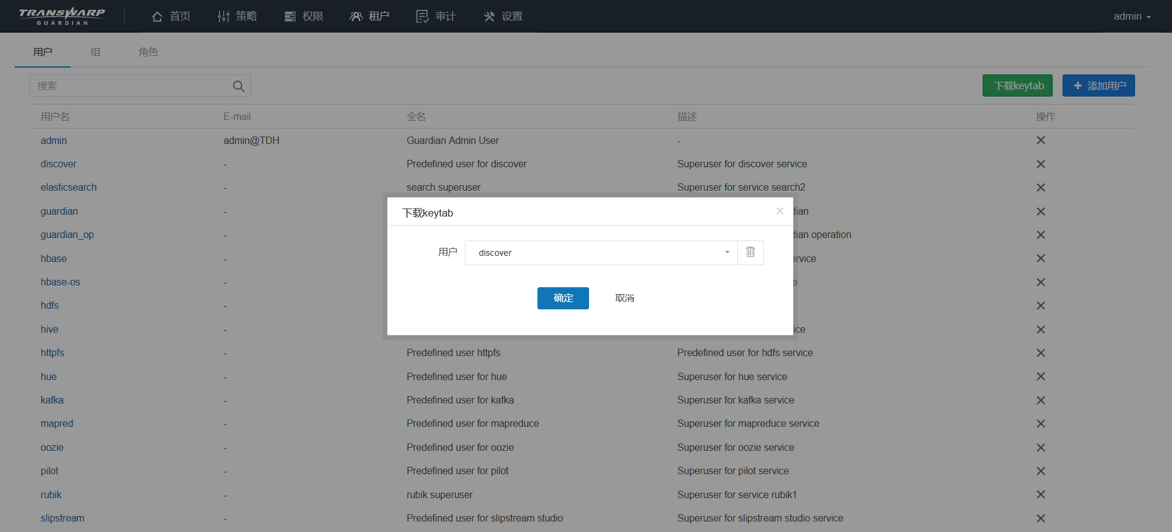1172x532 pixels.
Task: Click the trash icon beside the discover user
Action: (750, 252)
